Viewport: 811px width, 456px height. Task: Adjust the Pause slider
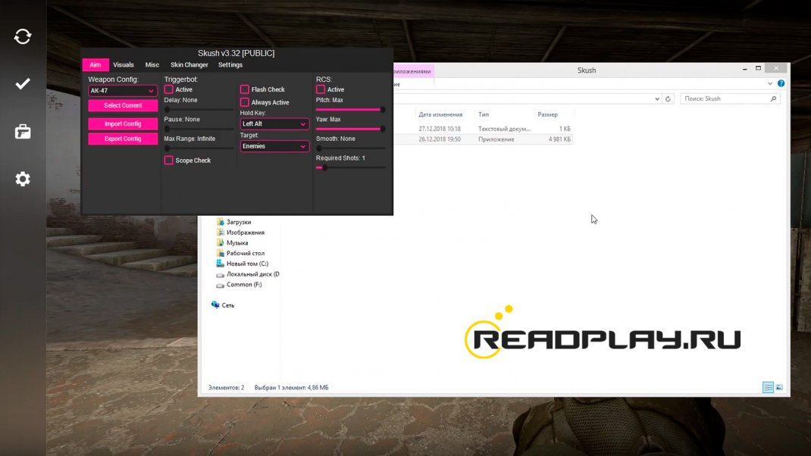(199, 129)
